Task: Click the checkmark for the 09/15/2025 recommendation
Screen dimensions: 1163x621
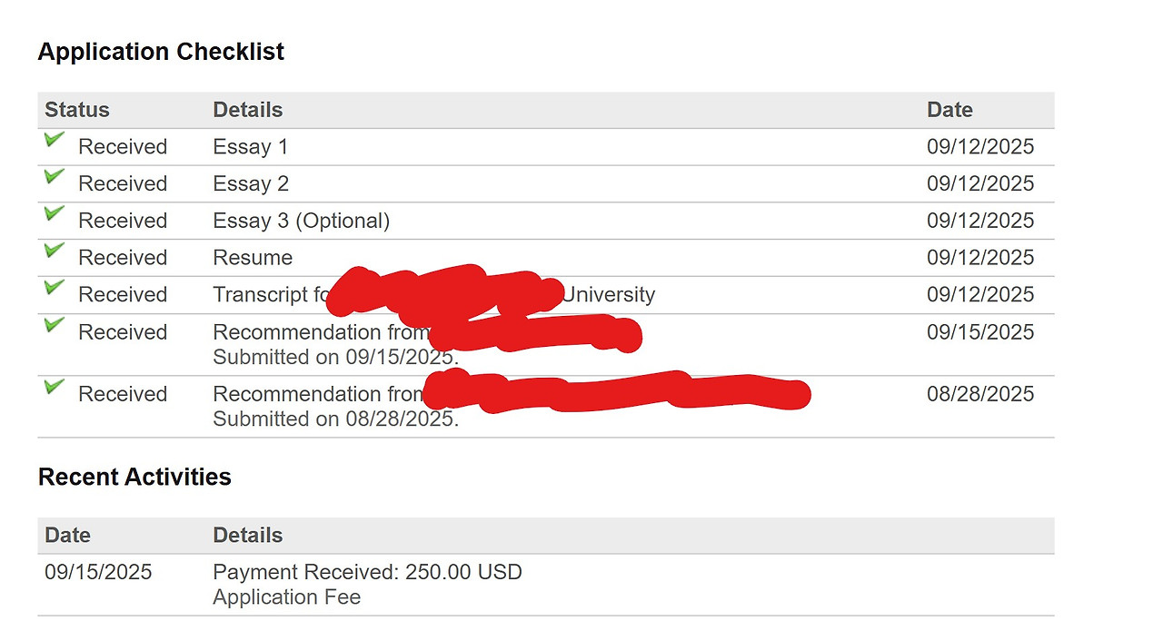Action: tap(55, 325)
